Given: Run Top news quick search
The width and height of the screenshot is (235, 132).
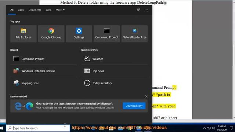Looking at the screenshot, I should pyautogui.click(x=115, y=71).
